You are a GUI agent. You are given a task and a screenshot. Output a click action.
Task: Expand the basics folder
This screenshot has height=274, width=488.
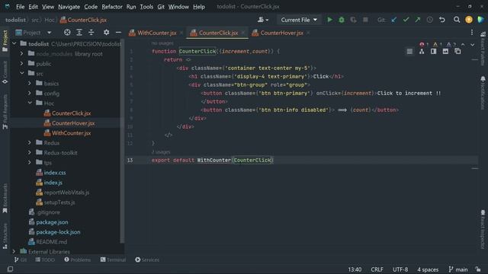(x=30, y=83)
